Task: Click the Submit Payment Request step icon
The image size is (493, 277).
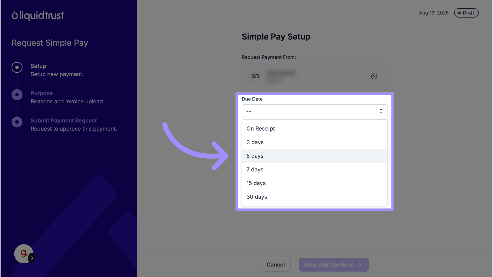Action: click(17, 122)
